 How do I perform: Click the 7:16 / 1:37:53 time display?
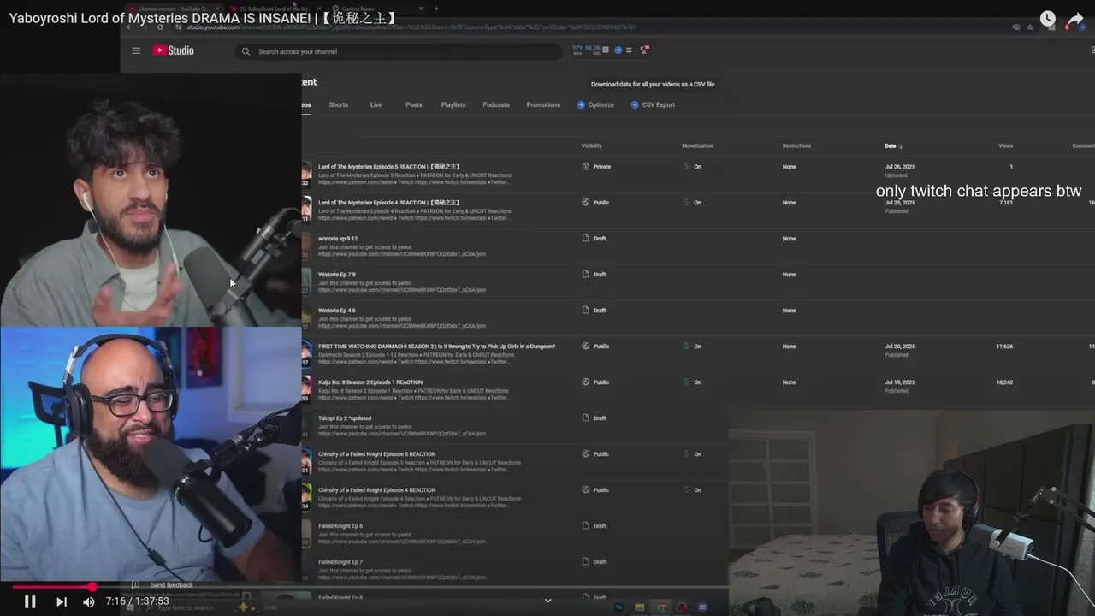coord(137,601)
